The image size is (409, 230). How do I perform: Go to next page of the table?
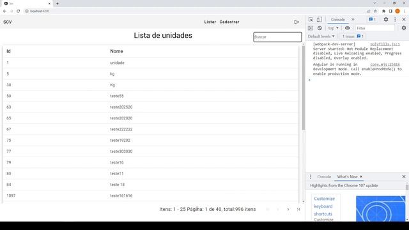(x=288, y=210)
